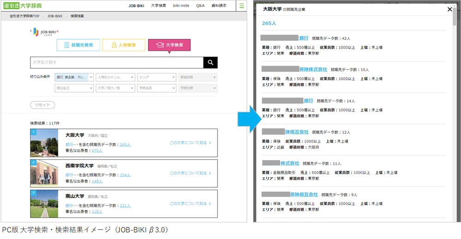Close the 大阪大学 就職先企業 popup

[x=449, y=9]
